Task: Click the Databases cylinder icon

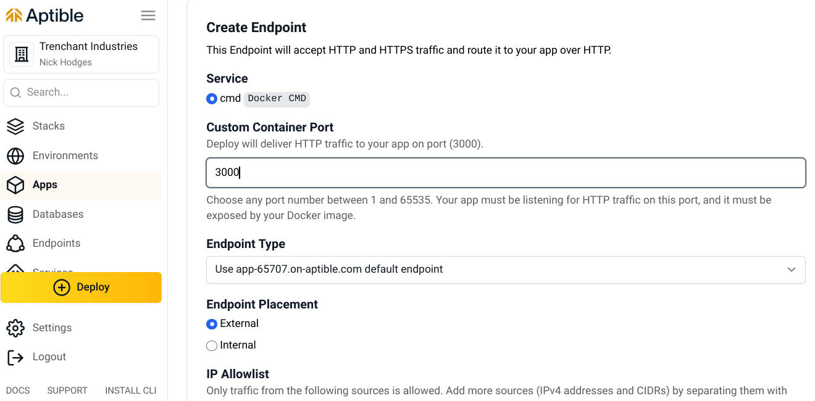Action: (15, 214)
